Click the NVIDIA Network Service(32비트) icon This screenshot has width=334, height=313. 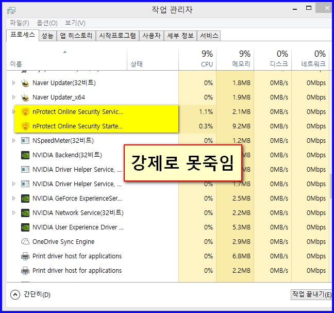(25, 213)
